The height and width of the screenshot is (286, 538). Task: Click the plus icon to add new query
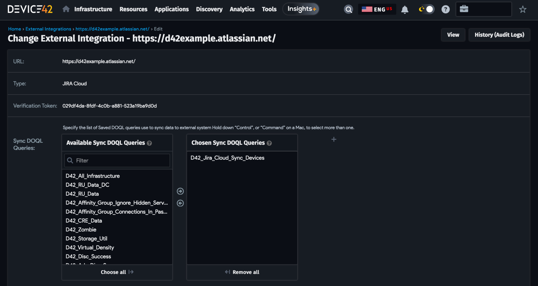[x=333, y=139]
